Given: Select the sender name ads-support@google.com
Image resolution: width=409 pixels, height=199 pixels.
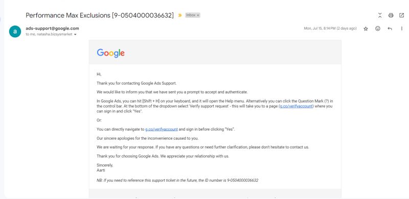Looking at the screenshot, I should (x=52, y=29).
